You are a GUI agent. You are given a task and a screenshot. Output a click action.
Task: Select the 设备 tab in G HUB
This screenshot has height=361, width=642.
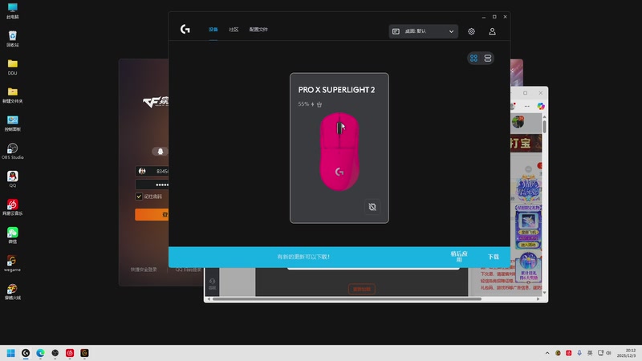pos(213,30)
